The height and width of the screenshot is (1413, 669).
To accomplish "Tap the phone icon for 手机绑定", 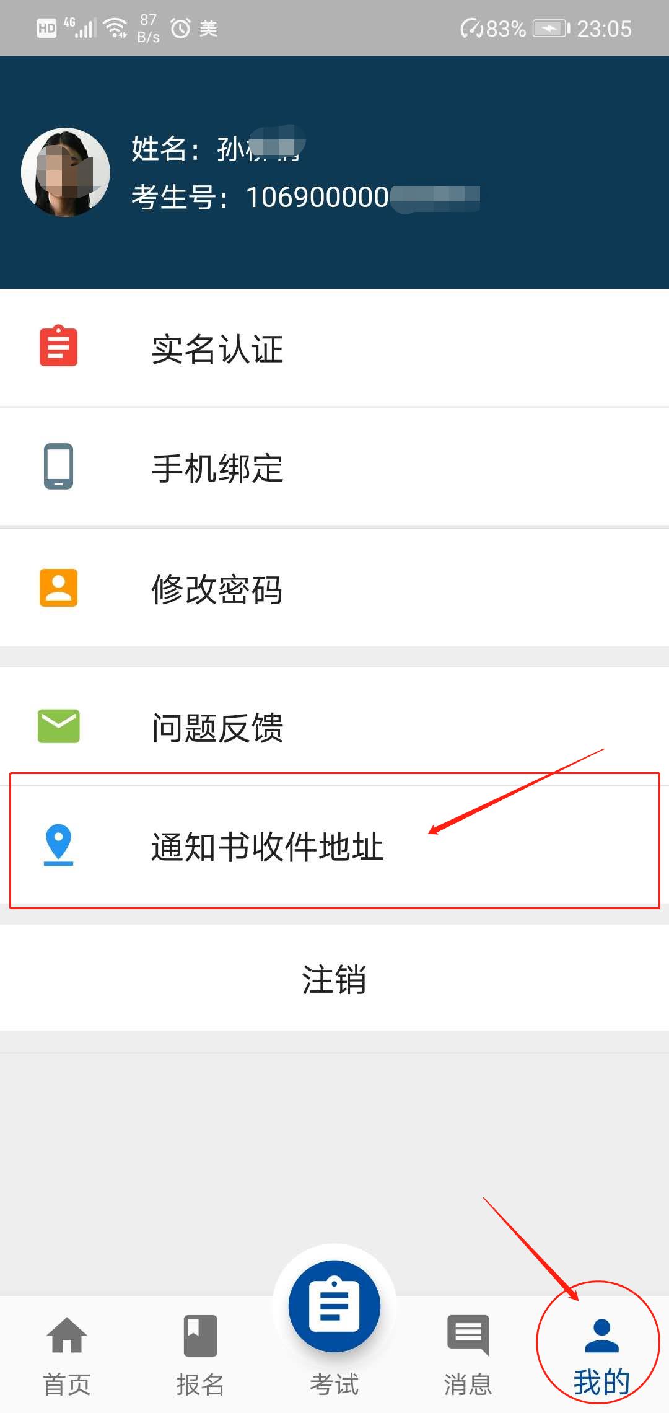I will coord(58,466).
